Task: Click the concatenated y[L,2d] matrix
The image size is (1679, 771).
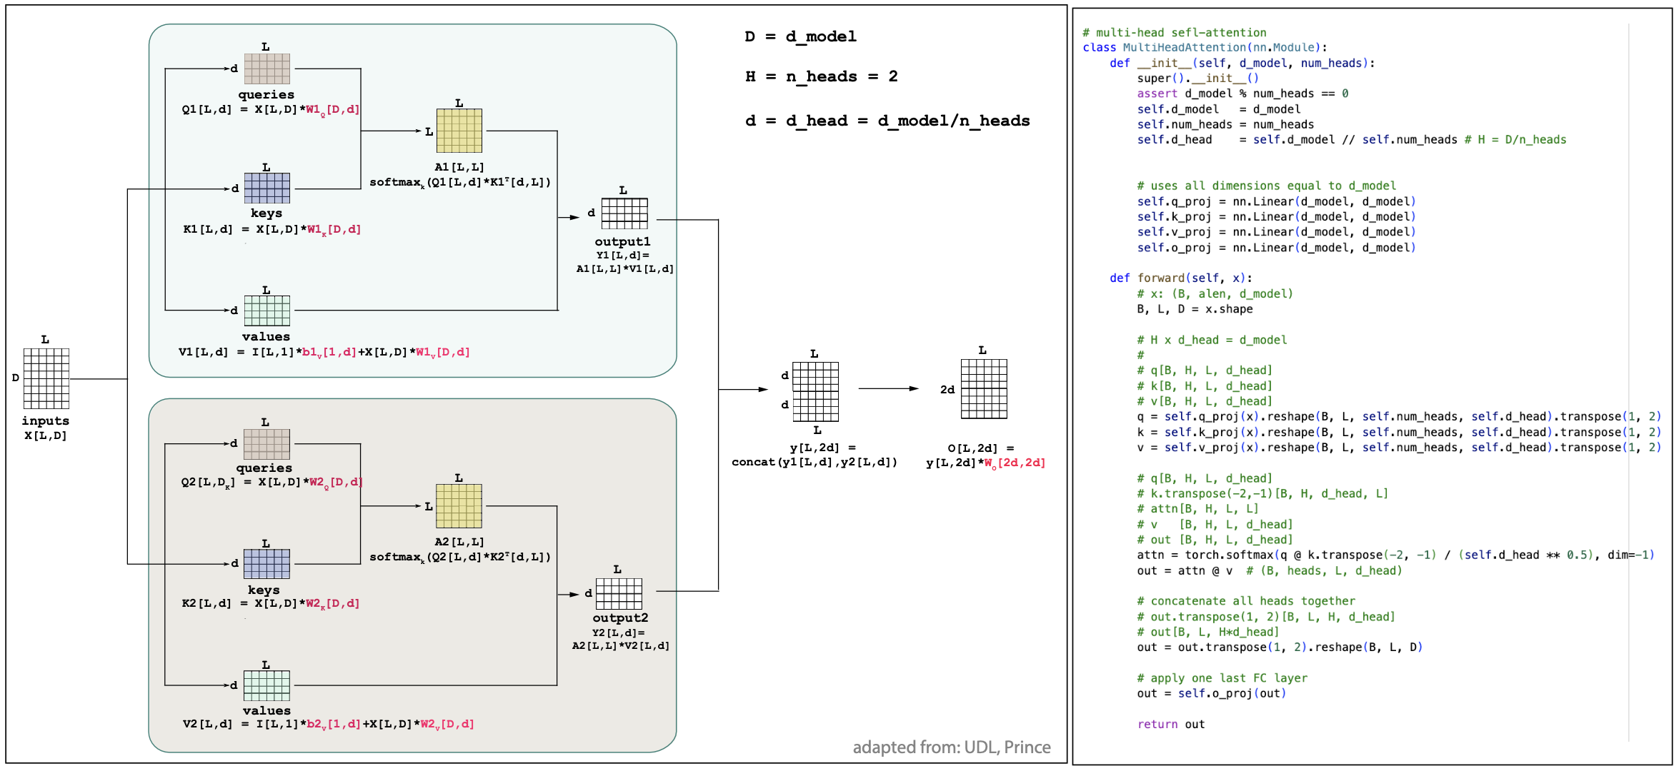Action: tap(815, 391)
